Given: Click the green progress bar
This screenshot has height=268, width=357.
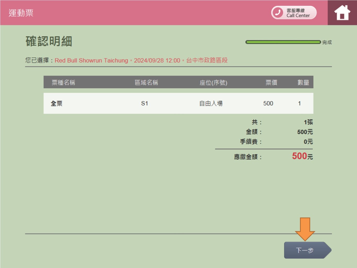Looking at the screenshot, I should (283, 42).
